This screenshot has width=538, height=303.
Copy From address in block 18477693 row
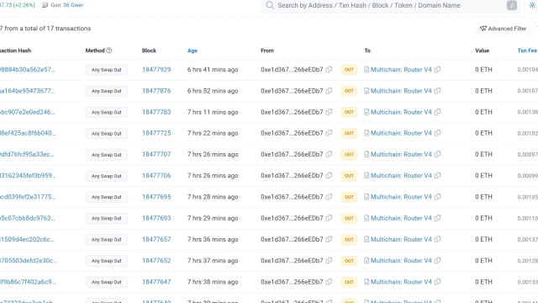[x=329, y=218]
